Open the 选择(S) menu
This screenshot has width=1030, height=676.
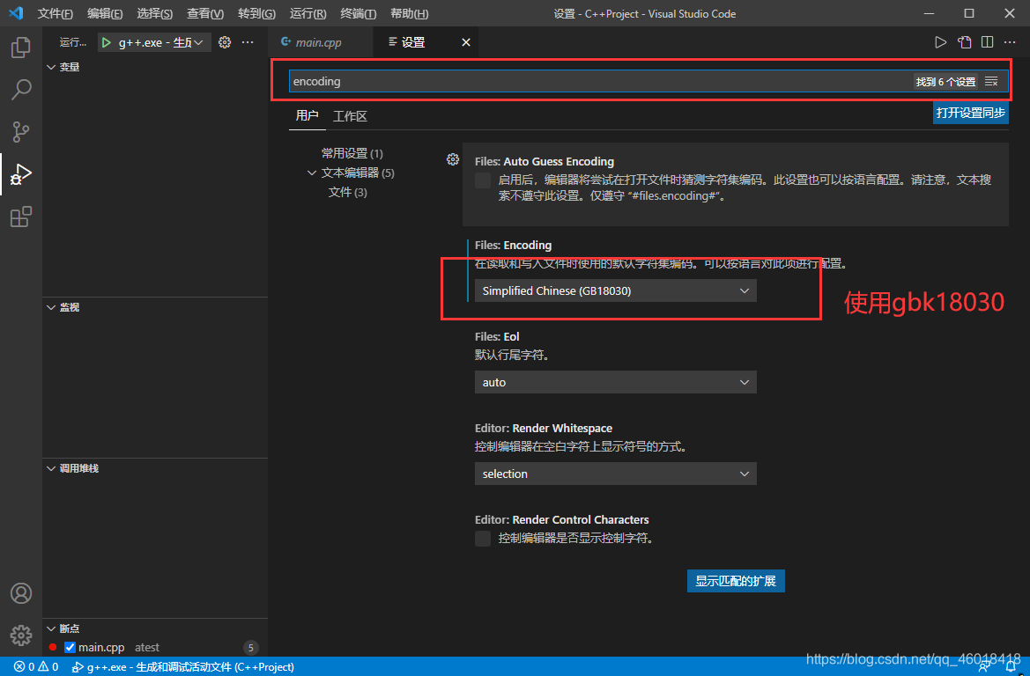pos(154,13)
